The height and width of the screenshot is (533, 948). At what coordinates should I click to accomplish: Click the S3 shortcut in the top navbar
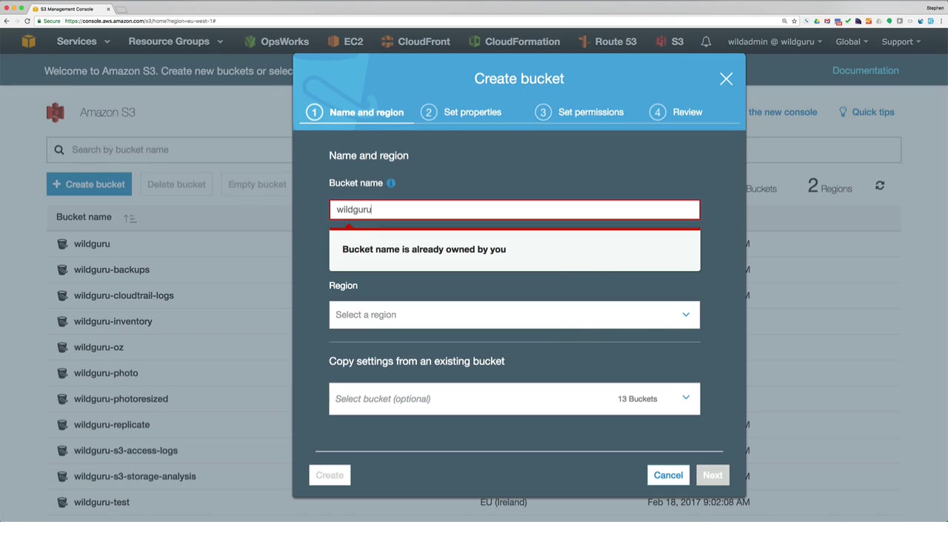[x=670, y=41]
